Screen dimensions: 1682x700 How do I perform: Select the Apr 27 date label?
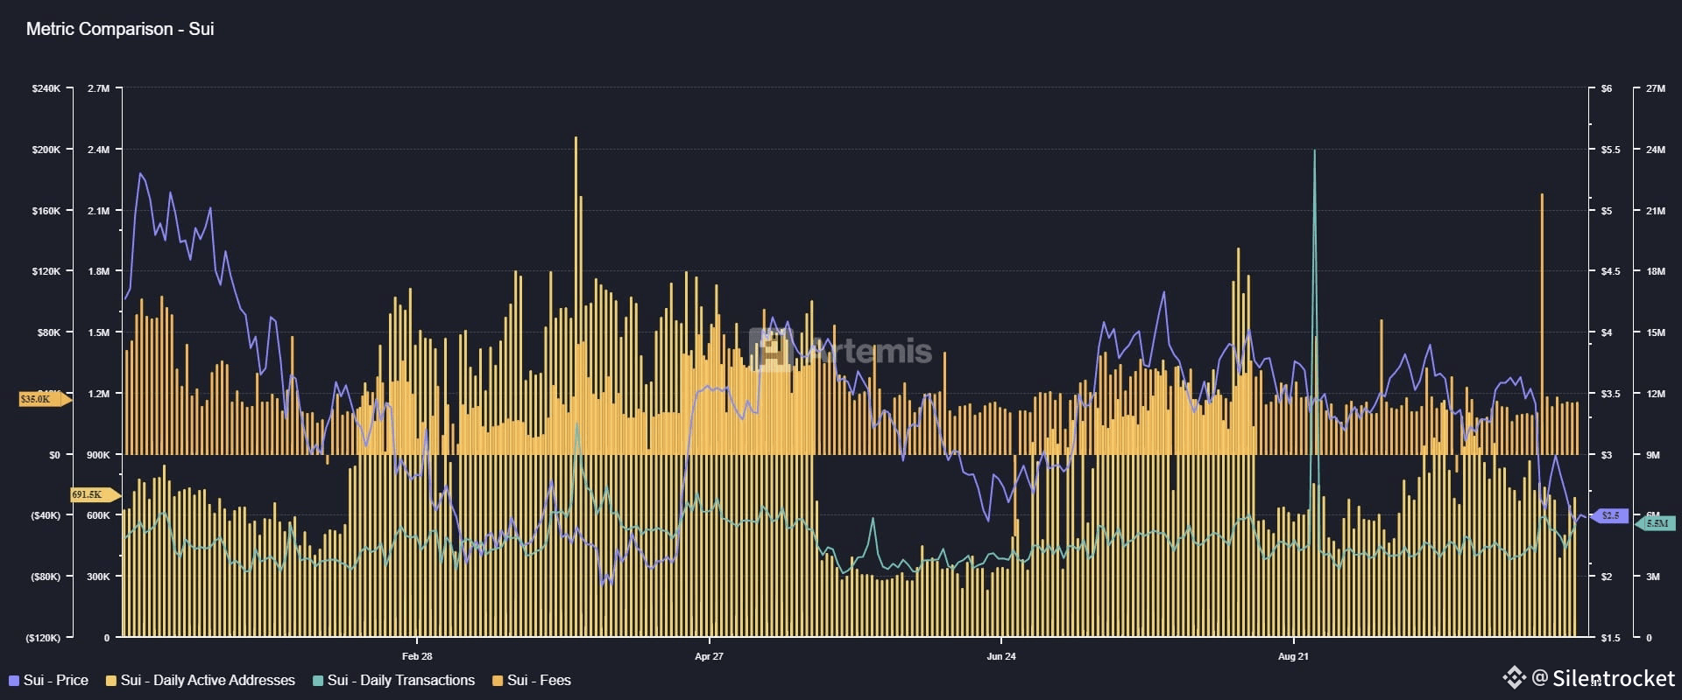pyautogui.click(x=709, y=656)
